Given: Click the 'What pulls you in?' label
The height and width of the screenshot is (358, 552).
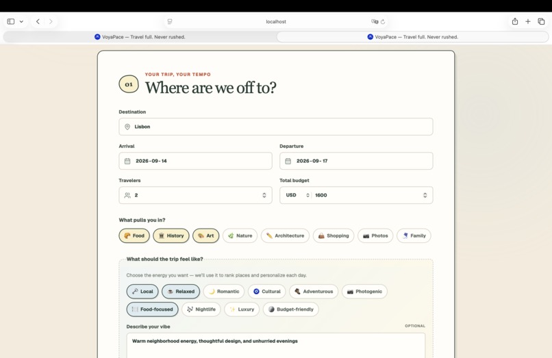Looking at the screenshot, I should pos(142,220).
